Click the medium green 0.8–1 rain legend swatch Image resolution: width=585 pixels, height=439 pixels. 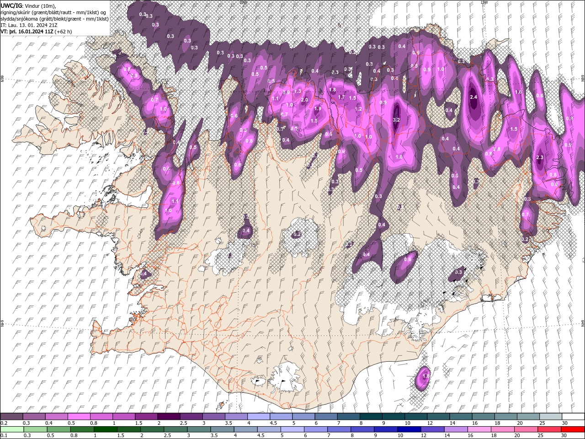pyautogui.click(x=83, y=429)
